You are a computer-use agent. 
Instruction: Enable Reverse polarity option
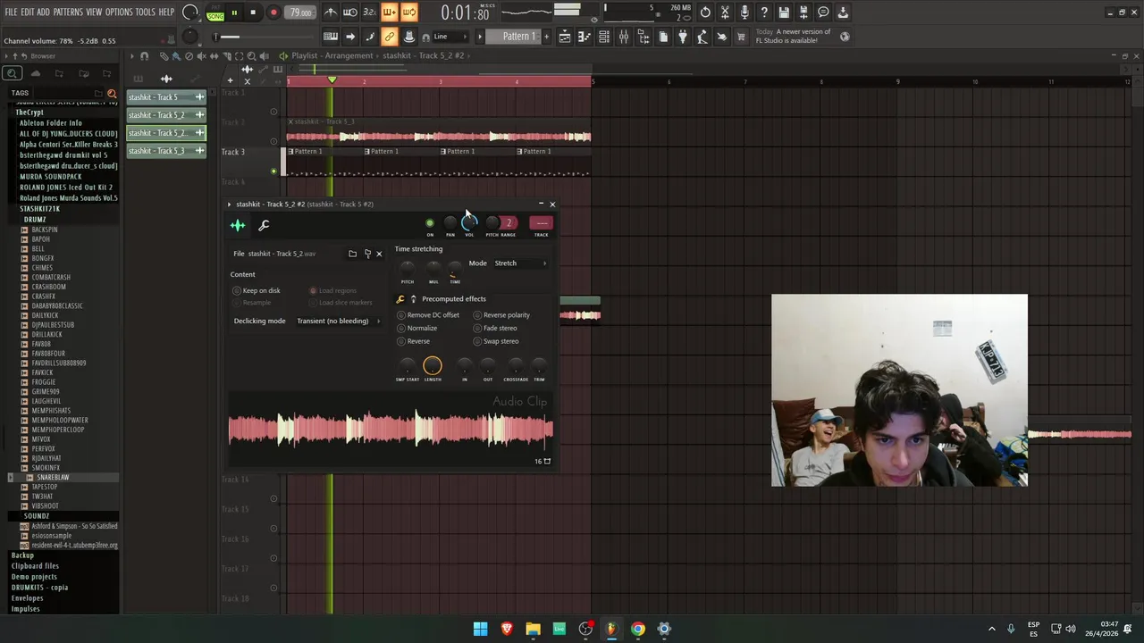pyautogui.click(x=502, y=315)
